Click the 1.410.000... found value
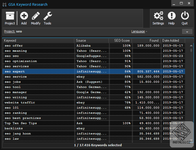Viewport: 196px width, 150px height. point(147,103)
